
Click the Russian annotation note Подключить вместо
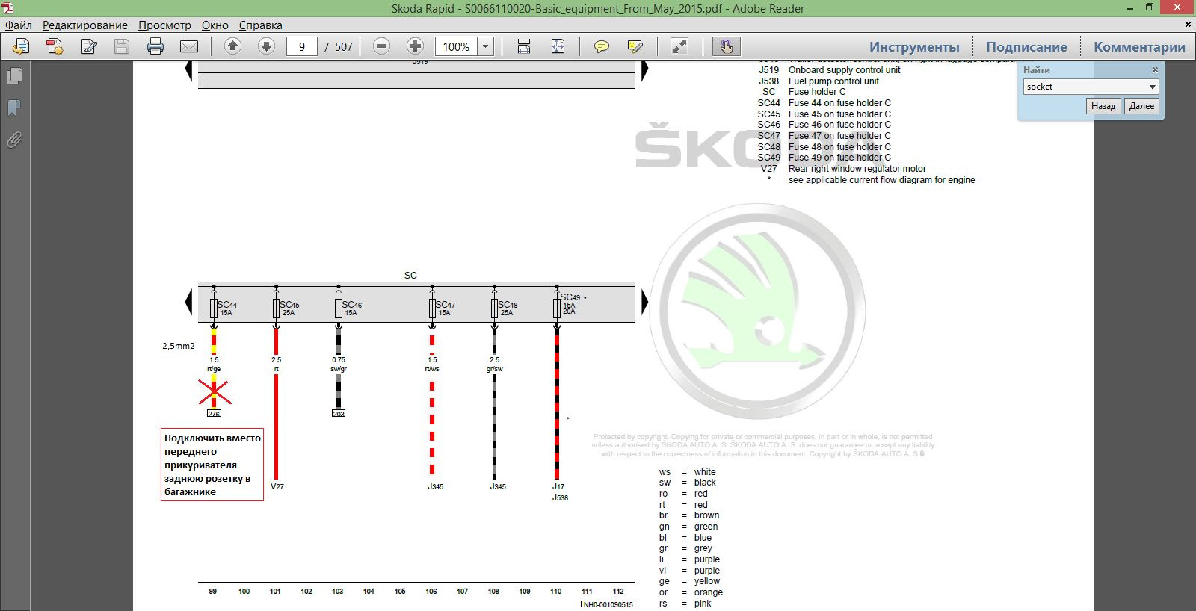point(212,465)
